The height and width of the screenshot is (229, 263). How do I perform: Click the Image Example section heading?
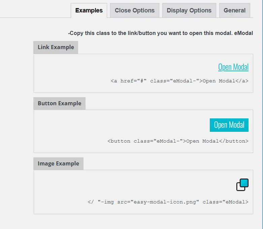(58, 164)
